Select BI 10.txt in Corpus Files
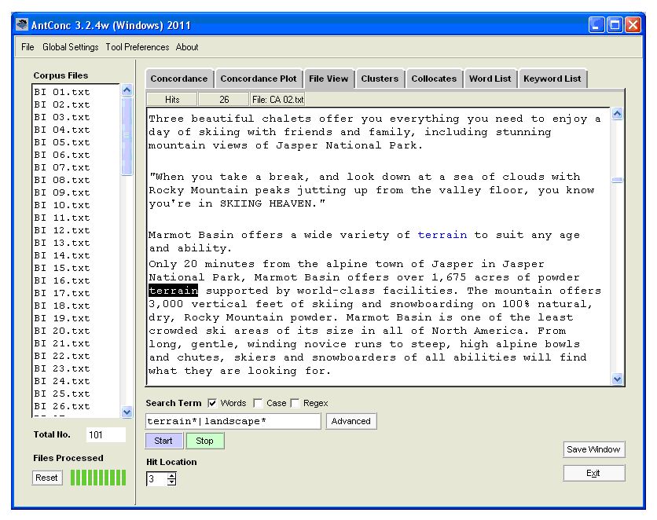 click(62, 205)
